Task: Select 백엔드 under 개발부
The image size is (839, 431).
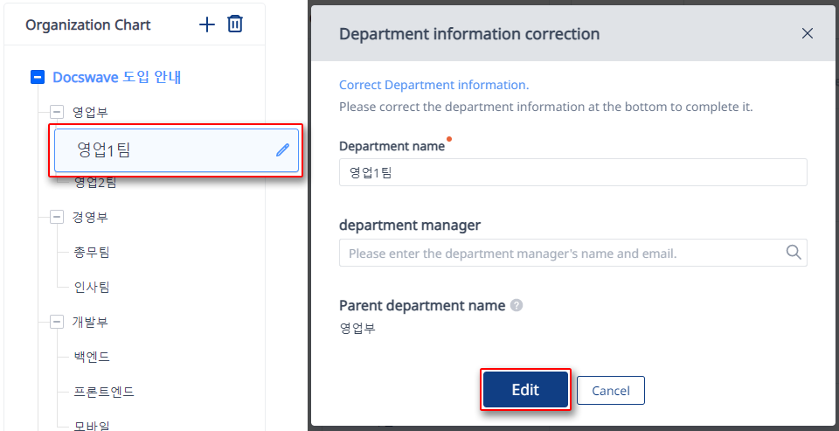Action: tap(92, 357)
